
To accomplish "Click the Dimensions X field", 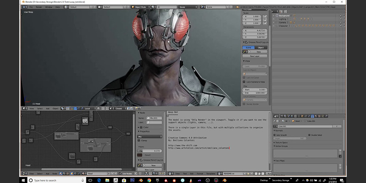I will (x=255, y=31).
